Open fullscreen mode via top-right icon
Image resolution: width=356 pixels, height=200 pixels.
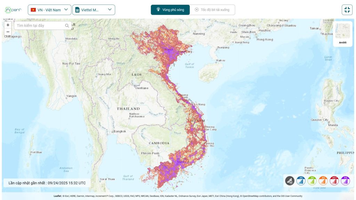347,9
